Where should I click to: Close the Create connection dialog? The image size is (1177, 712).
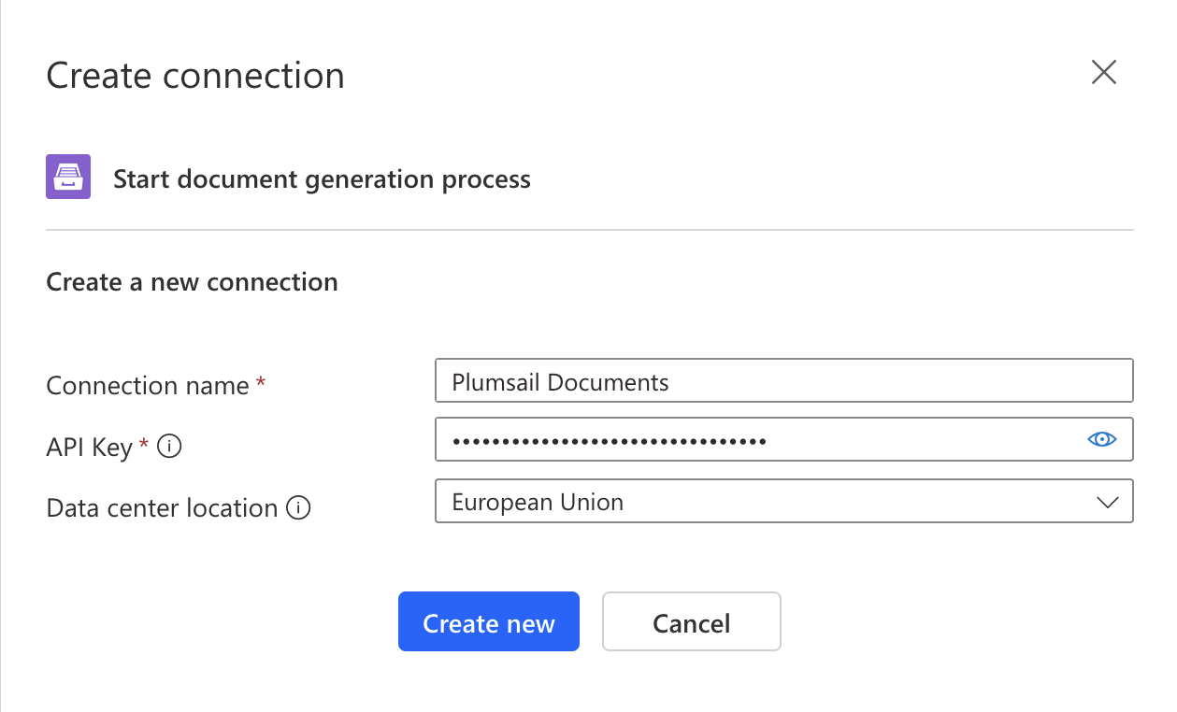tap(1104, 73)
